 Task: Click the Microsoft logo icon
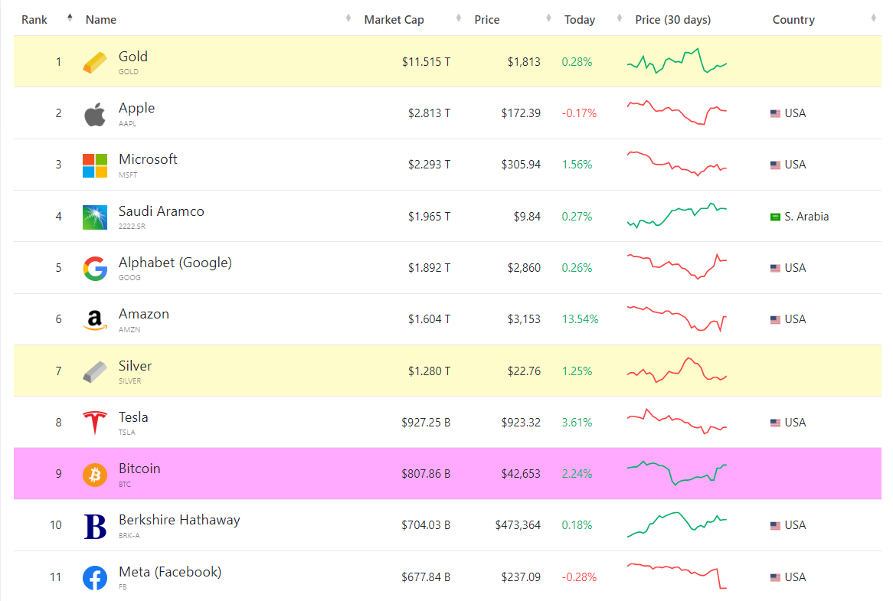click(94, 165)
